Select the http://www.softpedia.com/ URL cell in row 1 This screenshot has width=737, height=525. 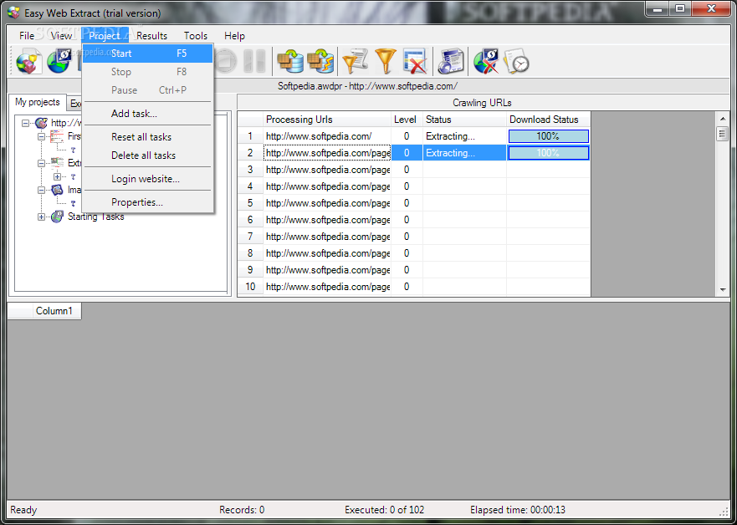[327, 136]
